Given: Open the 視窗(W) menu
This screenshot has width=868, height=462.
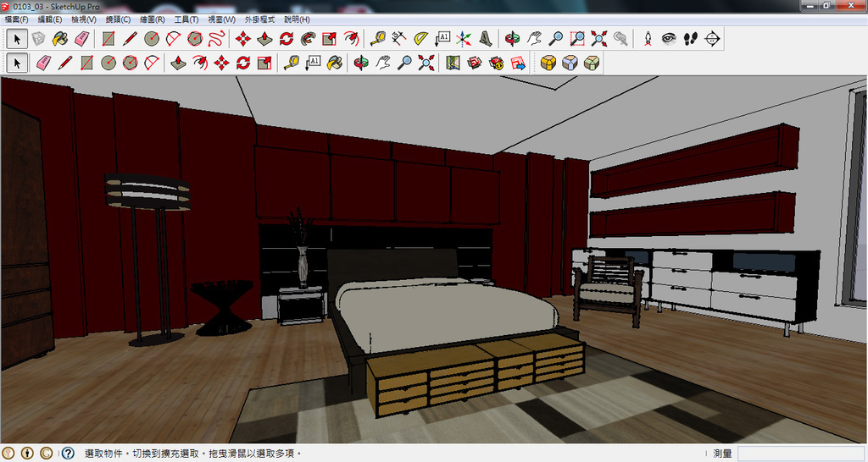Looking at the screenshot, I should pos(221,19).
